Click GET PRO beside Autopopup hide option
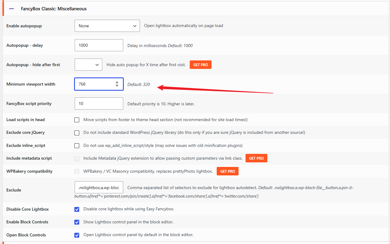This screenshot has width=390, height=244. click(201, 65)
